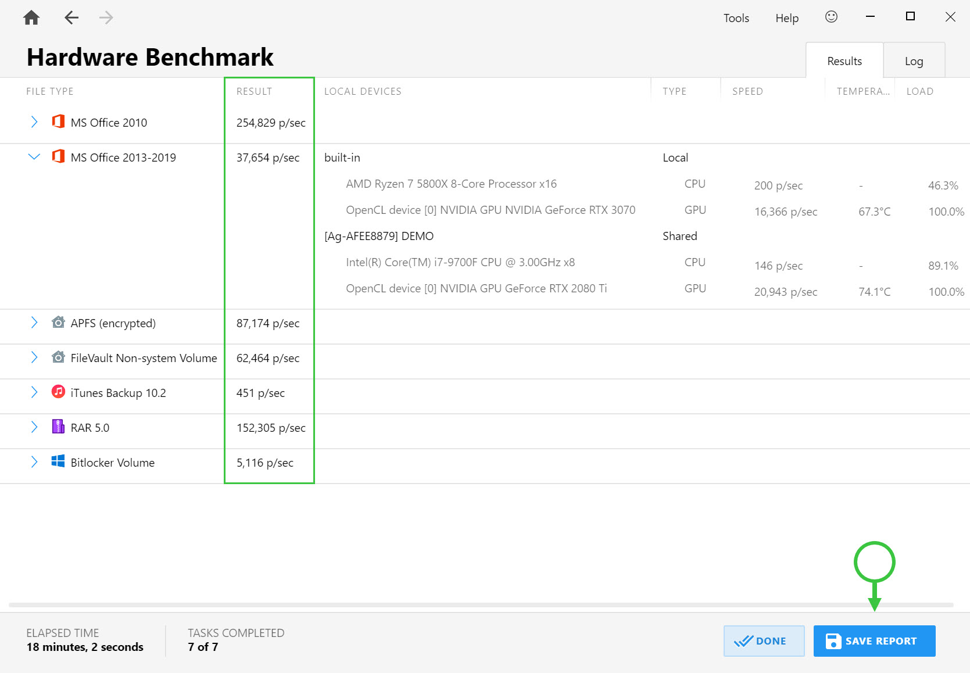Click the DONE button
This screenshot has width=970, height=673.
764,640
